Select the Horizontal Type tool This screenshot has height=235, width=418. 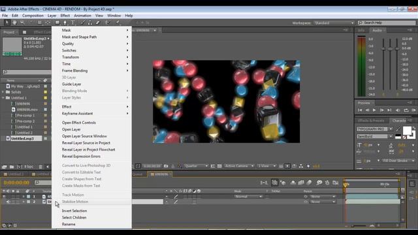(x=72, y=23)
